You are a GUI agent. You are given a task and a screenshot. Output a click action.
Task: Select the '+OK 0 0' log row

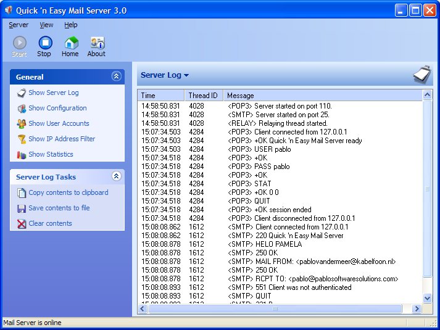280,192
